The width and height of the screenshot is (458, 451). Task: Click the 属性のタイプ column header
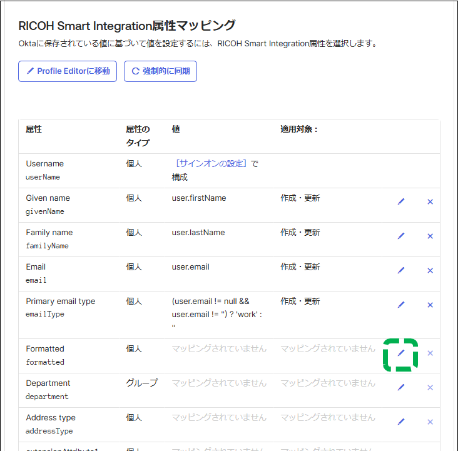[138, 136]
